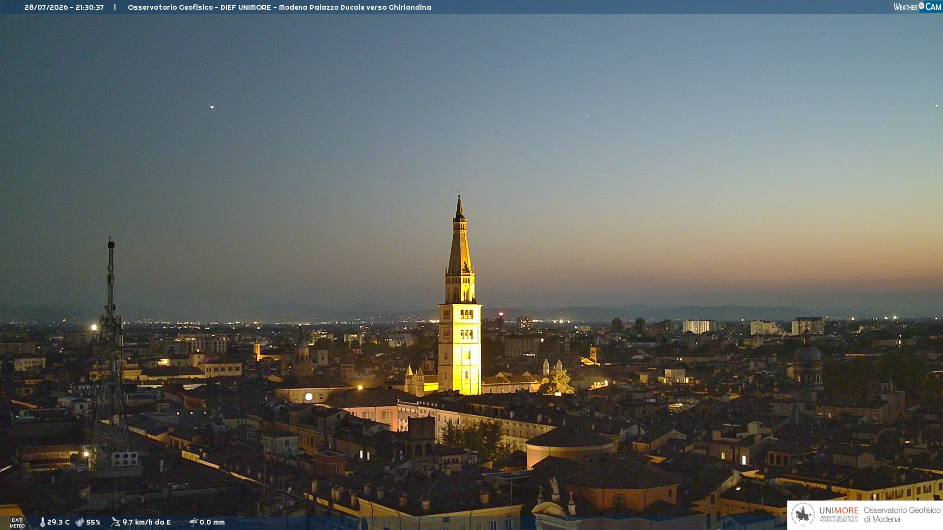Click the Osservatorio Geofisico camera title text

click(x=279, y=7)
